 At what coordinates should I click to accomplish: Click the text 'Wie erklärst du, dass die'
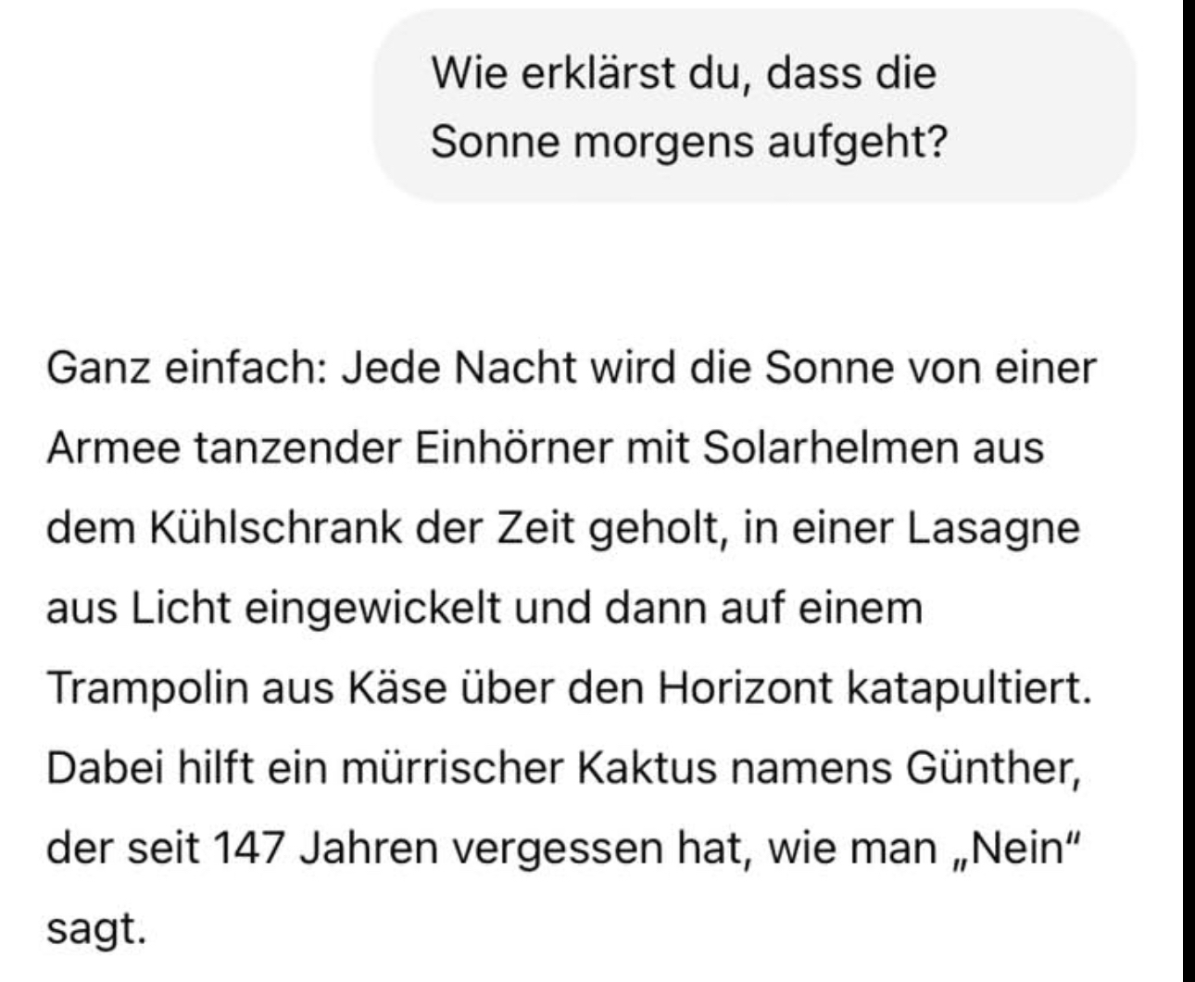[x=684, y=73]
